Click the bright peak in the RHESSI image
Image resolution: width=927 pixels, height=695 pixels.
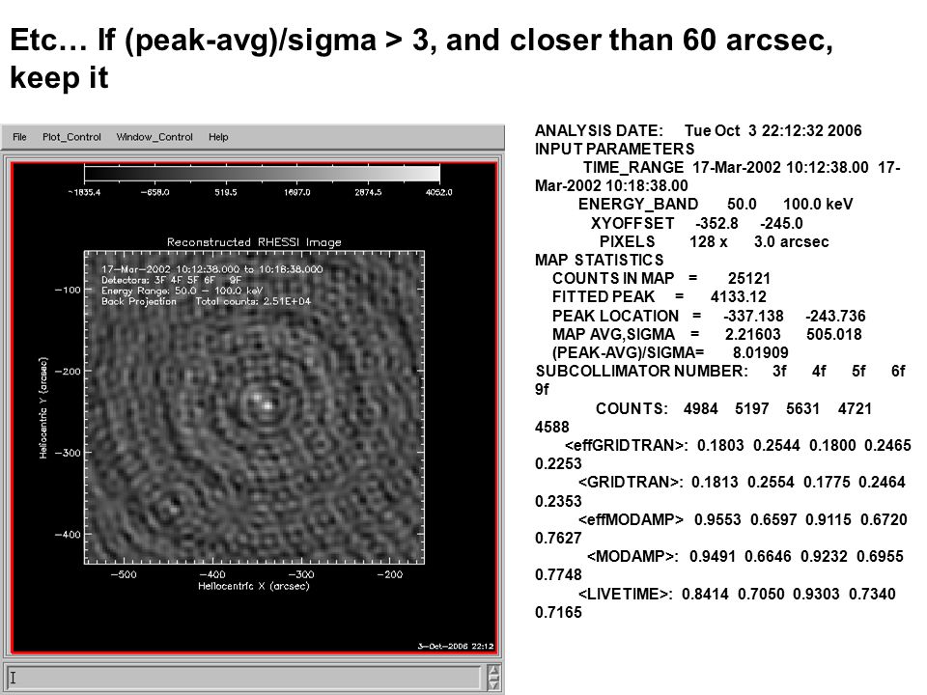(267, 405)
